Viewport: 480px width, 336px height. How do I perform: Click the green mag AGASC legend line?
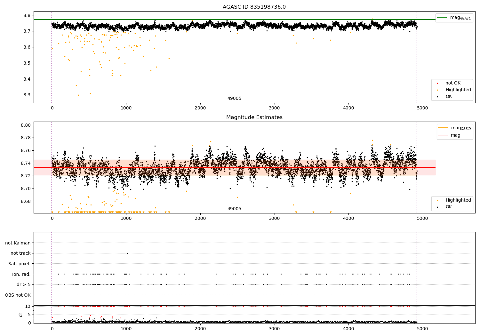click(x=442, y=18)
